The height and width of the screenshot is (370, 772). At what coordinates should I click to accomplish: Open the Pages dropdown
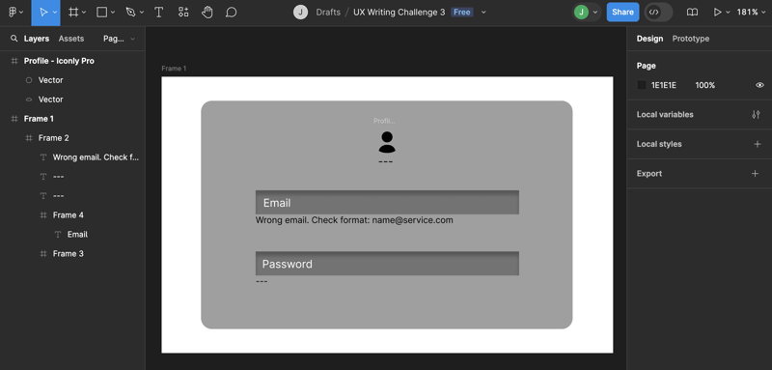coord(119,39)
